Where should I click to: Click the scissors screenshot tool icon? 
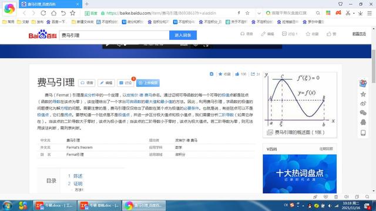[348, 13]
